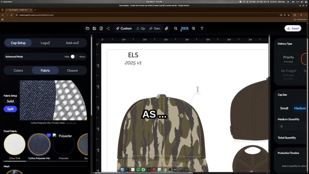This screenshot has width=309, height=174.
Task: Click the left panel vertical scrollbar
Action: pyautogui.click(x=91, y=76)
